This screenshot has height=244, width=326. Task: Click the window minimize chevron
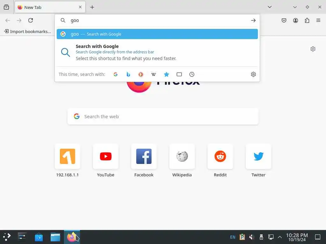(x=295, y=7)
